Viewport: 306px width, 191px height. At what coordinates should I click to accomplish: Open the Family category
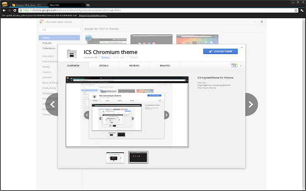point(46,67)
